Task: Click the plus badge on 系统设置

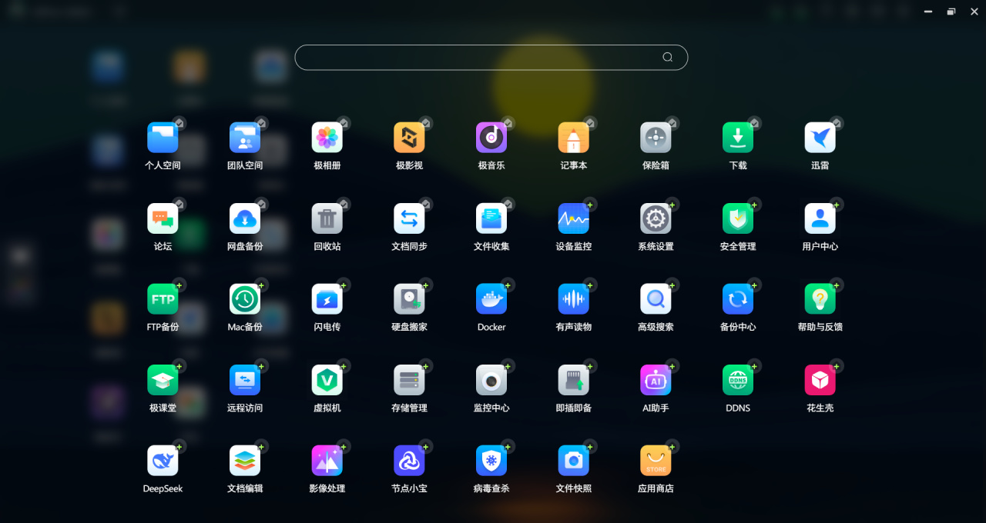Action: 672,204
